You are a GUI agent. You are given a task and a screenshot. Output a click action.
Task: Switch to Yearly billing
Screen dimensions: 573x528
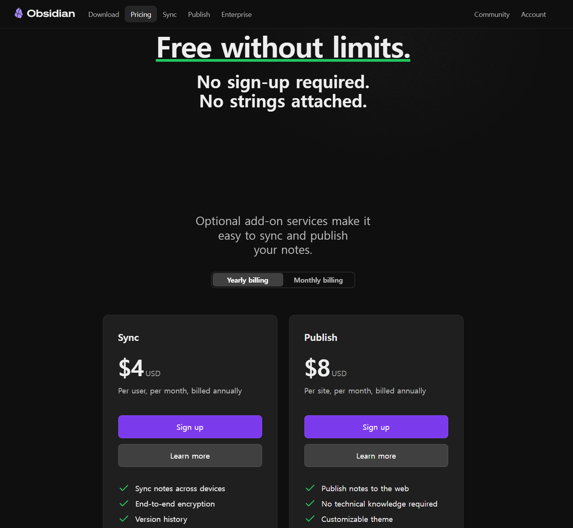[x=248, y=280]
